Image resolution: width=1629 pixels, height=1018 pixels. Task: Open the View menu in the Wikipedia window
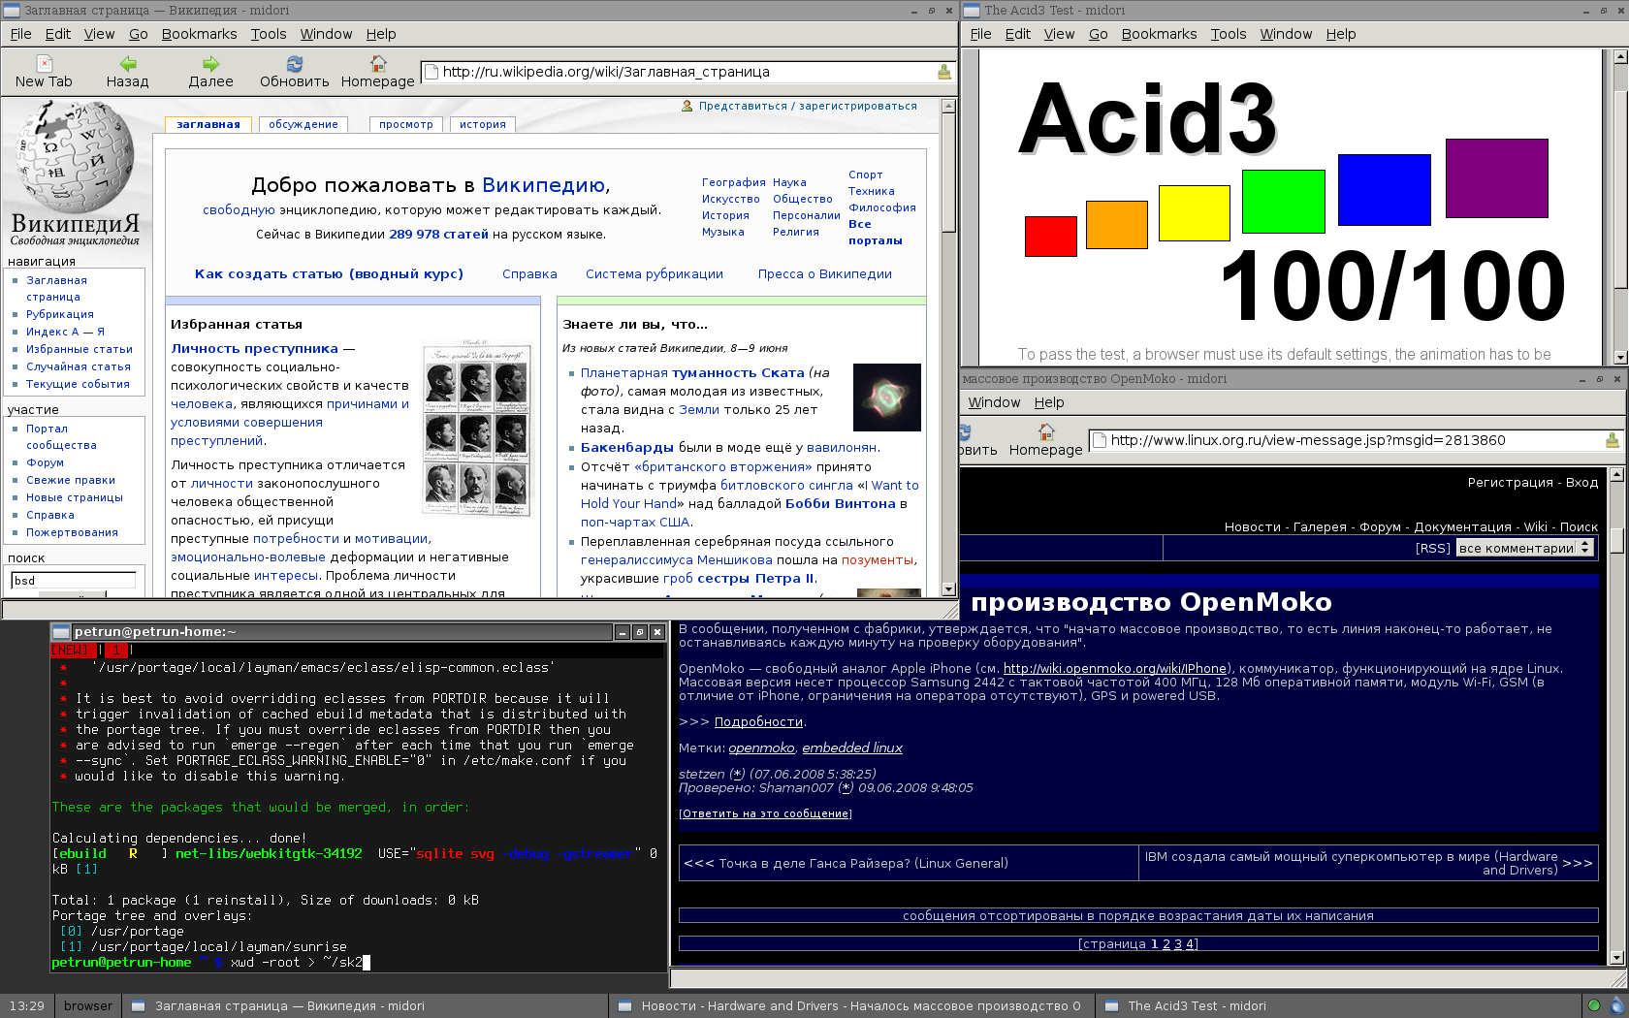[99, 34]
